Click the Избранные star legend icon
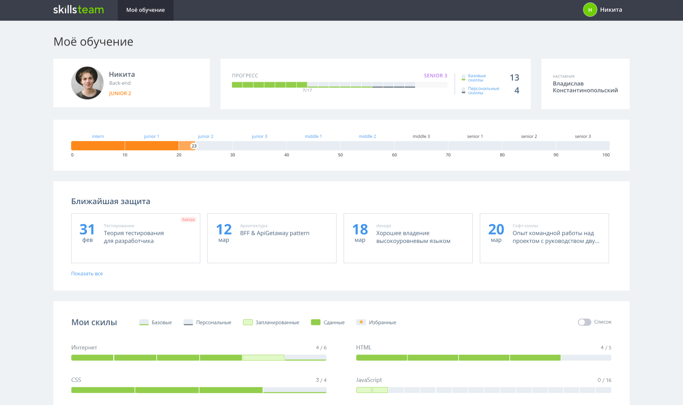This screenshot has height=405, width=683. tap(361, 322)
